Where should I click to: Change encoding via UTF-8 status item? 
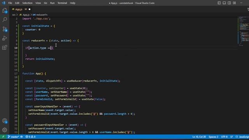click(x=224, y=136)
